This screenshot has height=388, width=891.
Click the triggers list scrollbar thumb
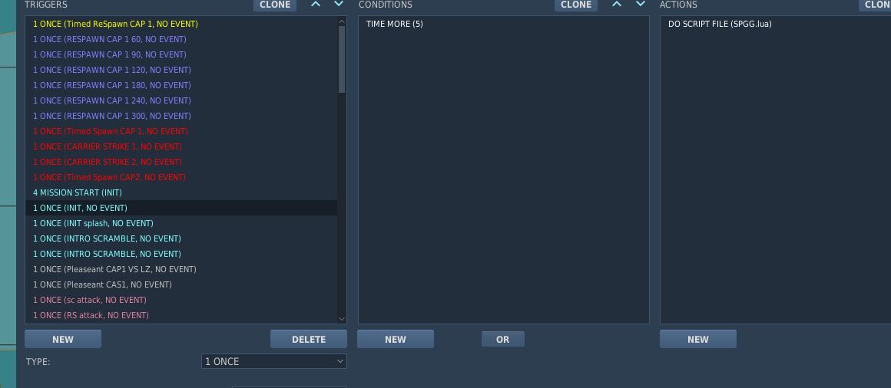(x=342, y=60)
